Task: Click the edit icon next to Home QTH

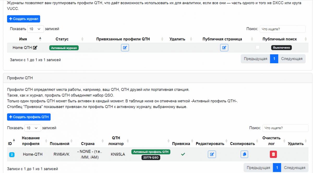Action: tap(35, 48)
